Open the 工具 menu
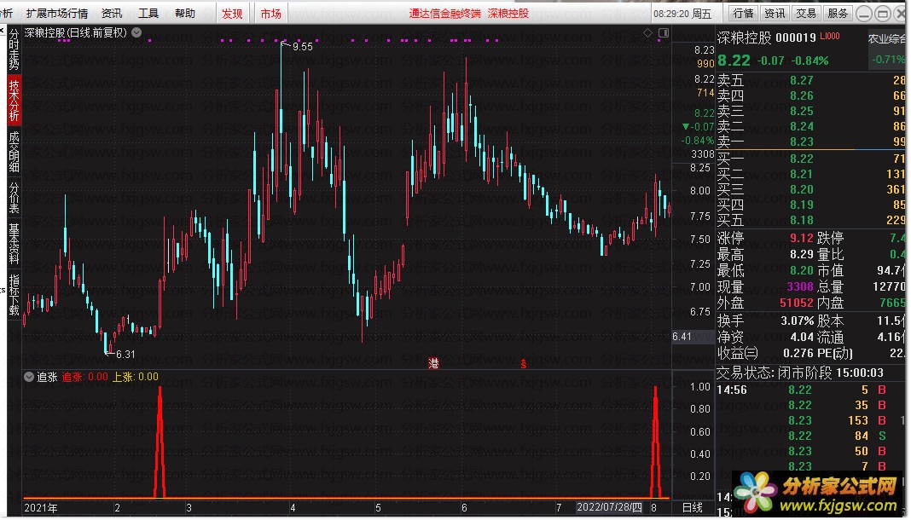The height and width of the screenshot is (520, 911). 148,13
